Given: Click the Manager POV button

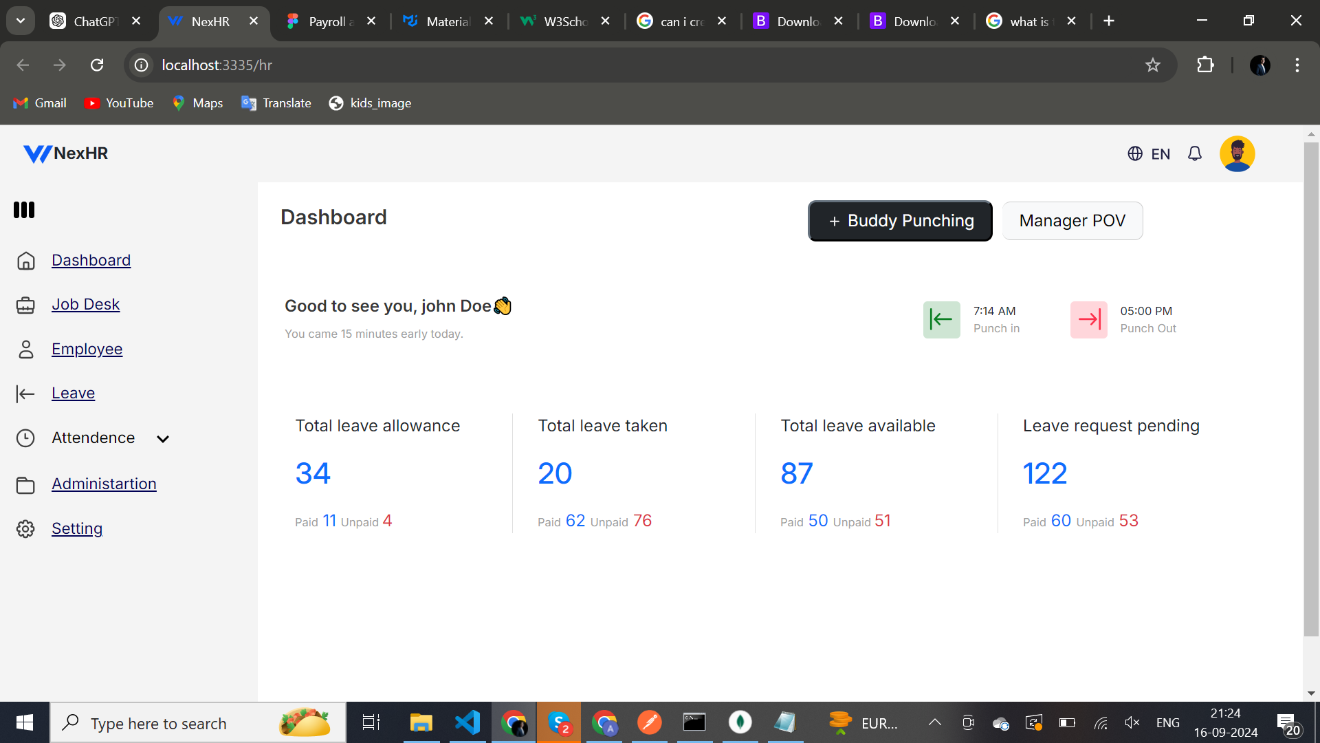Looking at the screenshot, I should pyautogui.click(x=1072, y=221).
